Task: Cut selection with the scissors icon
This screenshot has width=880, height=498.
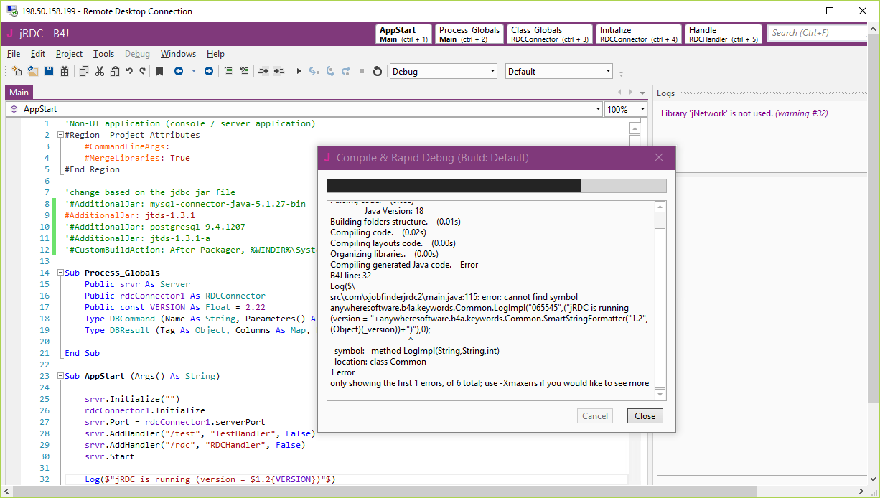Action: coord(100,71)
